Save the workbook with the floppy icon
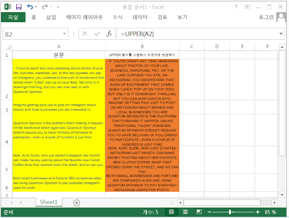Screen dimensions: 289x218 pyautogui.click(x=19, y=7)
